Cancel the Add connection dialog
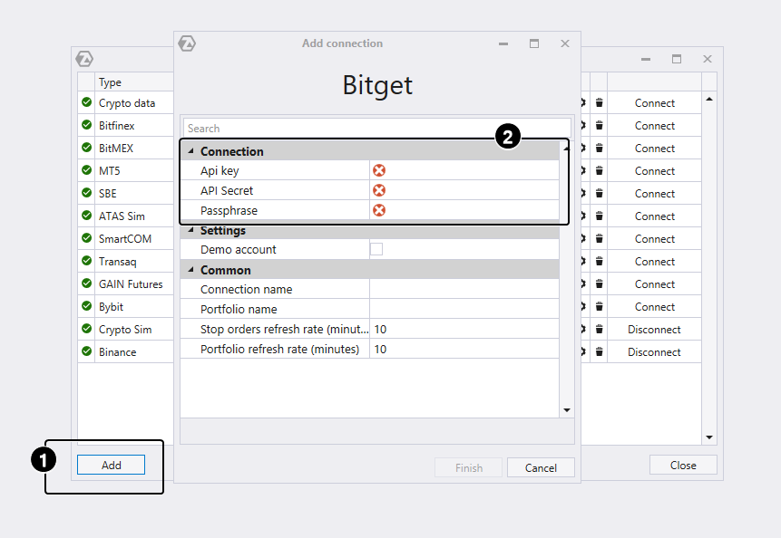The image size is (781, 538). (x=541, y=468)
